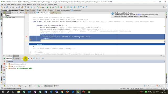
Task: Select Gradle Scripts in project tree
Action: coord(11,17)
